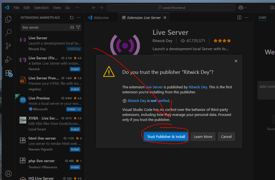Open the Source Control view
This screenshot has height=180, width=275.
point(8,46)
